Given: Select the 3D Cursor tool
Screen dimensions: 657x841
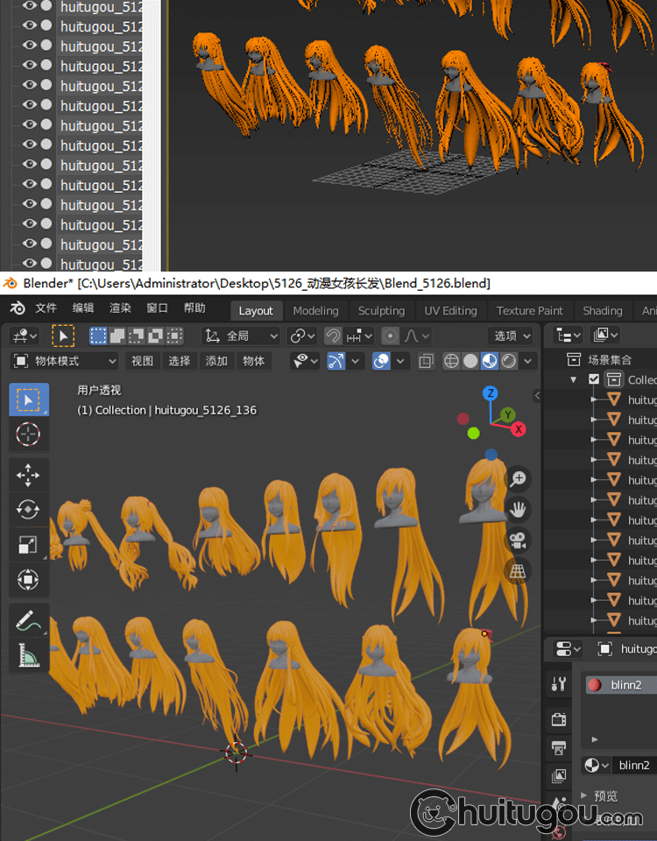Looking at the screenshot, I should [28, 435].
